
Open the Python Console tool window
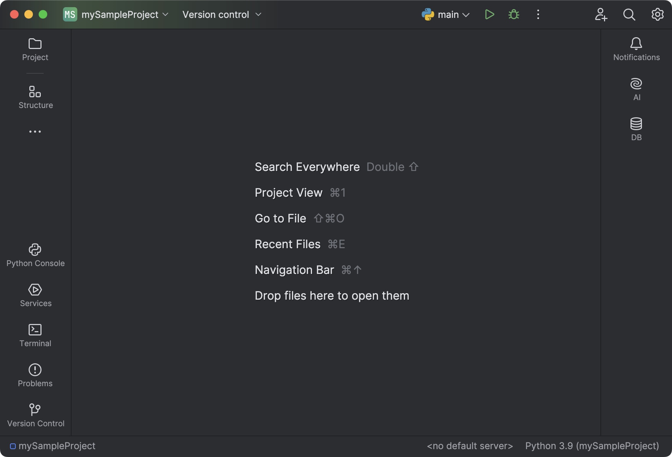point(35,255)
